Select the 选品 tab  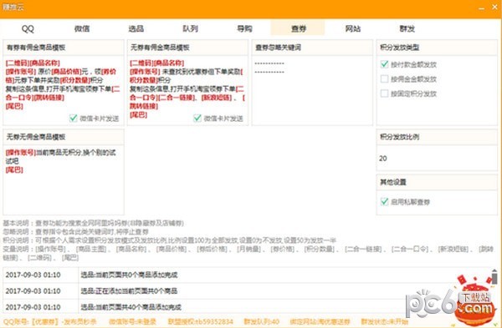click(136, 28)
